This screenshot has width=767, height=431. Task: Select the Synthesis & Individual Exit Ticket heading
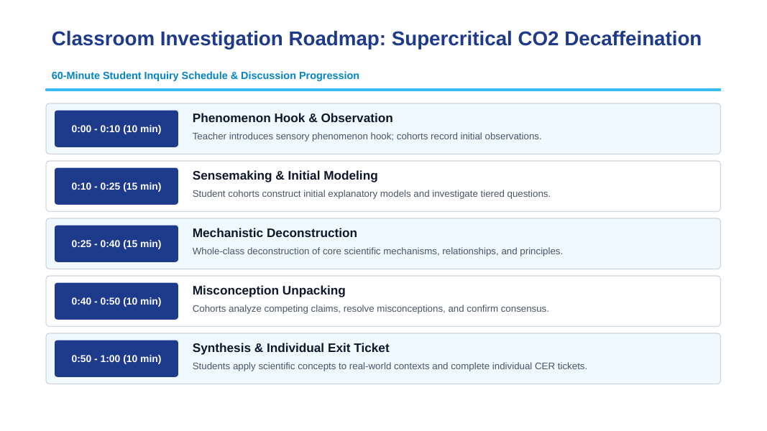click(x=291, y=348)
